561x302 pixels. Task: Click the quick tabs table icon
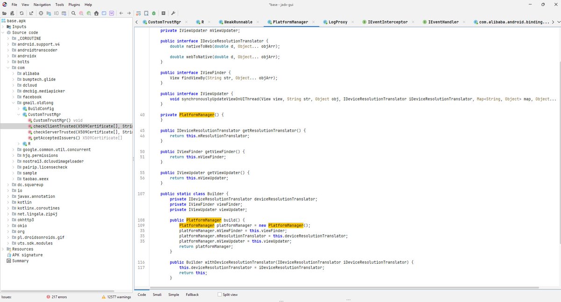[64, 13]
